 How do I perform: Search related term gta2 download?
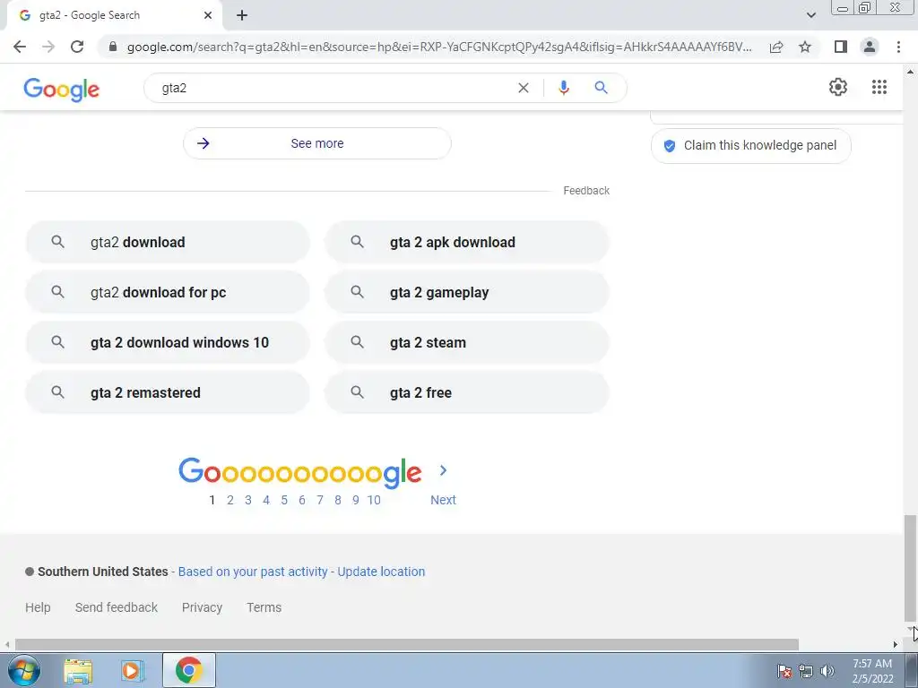[168, 242]
